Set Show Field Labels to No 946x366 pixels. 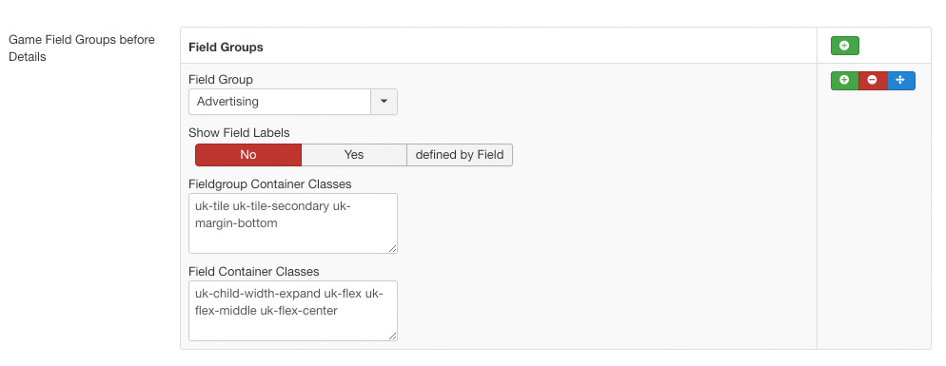pyautogui.click(x=248, y=155)
